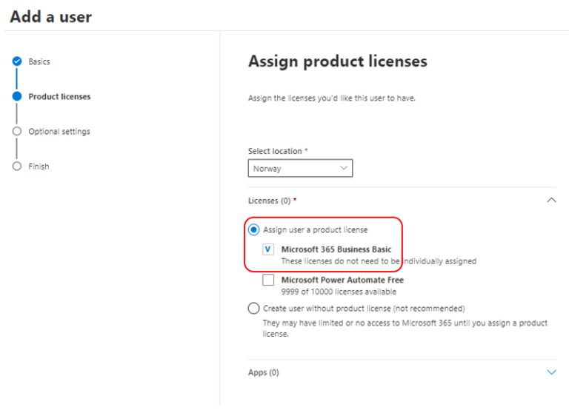Screen dimensions: 569x410
Task: Click the Basics completed step checkmark icon
Action: (x=17, y=61)
